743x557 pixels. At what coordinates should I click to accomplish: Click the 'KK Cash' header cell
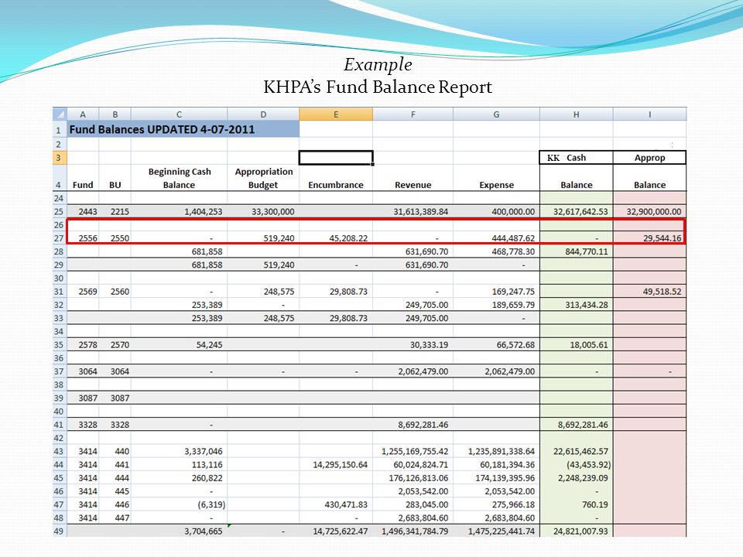coord(576,158)
